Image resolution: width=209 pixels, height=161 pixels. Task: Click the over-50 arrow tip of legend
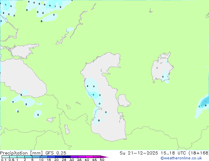(104, 157)
